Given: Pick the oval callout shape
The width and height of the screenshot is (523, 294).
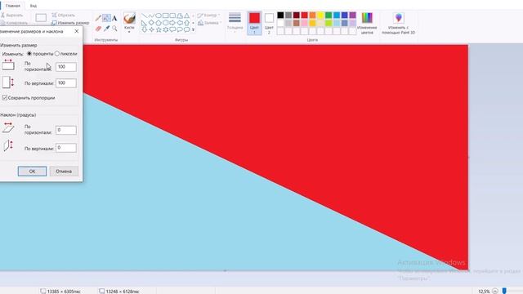Looking at the screenshot, I should (x=180, y=29).
